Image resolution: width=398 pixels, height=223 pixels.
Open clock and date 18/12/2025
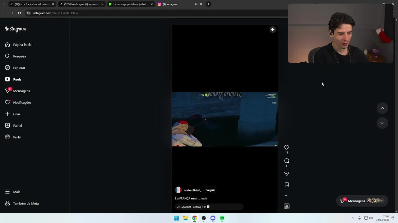pyautogui.click(x=382, y=218)
